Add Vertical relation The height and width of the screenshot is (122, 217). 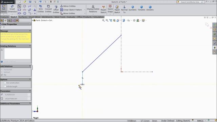click(x=5, y=72)
